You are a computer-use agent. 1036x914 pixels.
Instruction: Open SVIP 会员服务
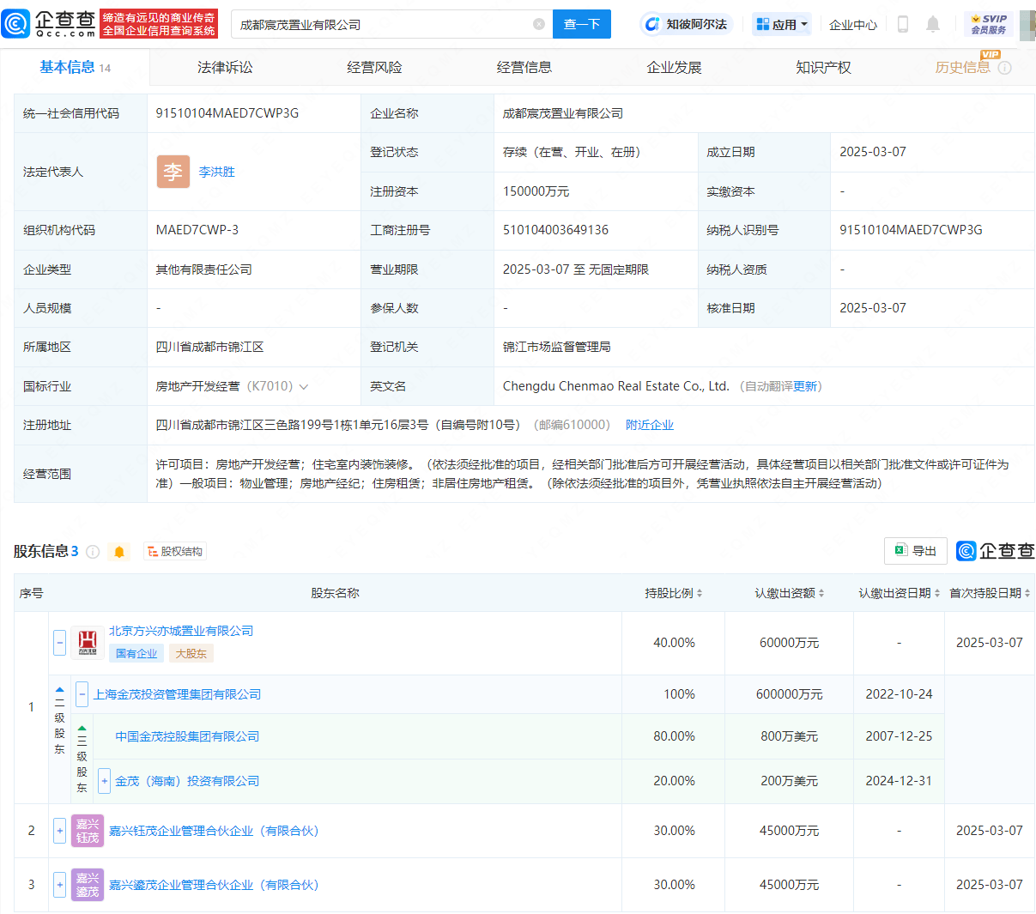pyautogui.click(x=989, y=24)
